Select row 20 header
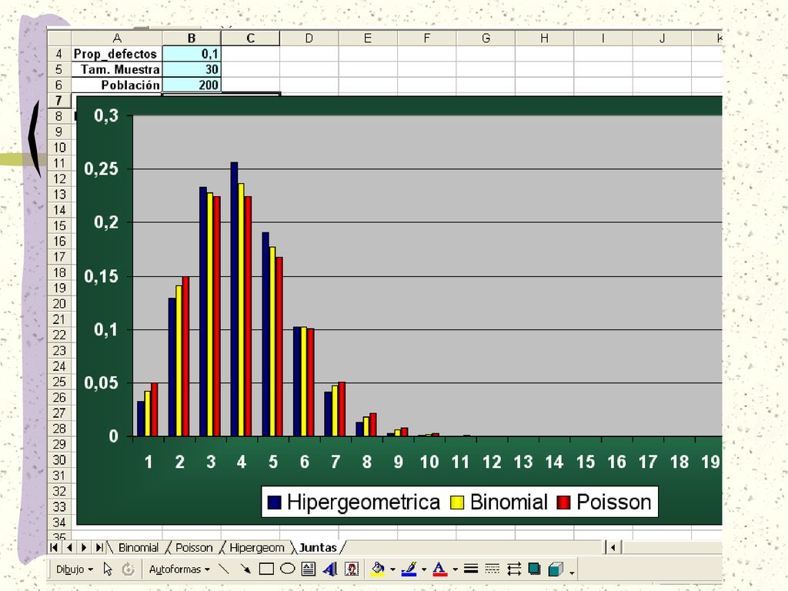 [58, 303]
